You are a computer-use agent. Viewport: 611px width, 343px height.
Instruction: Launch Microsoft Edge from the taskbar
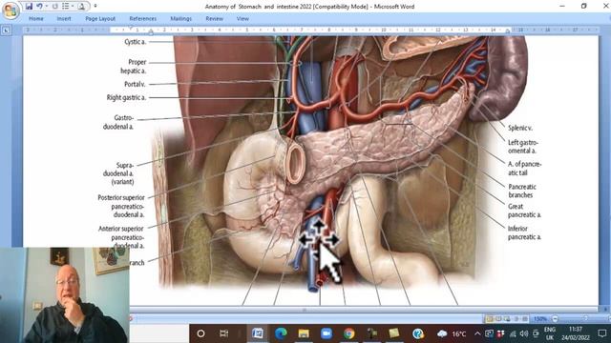(281, 333)
